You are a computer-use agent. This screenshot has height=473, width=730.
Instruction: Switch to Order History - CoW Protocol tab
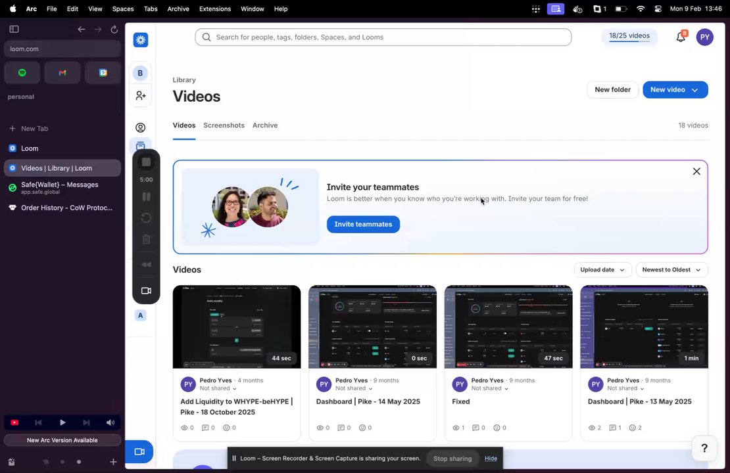click(x=62, y=208)
